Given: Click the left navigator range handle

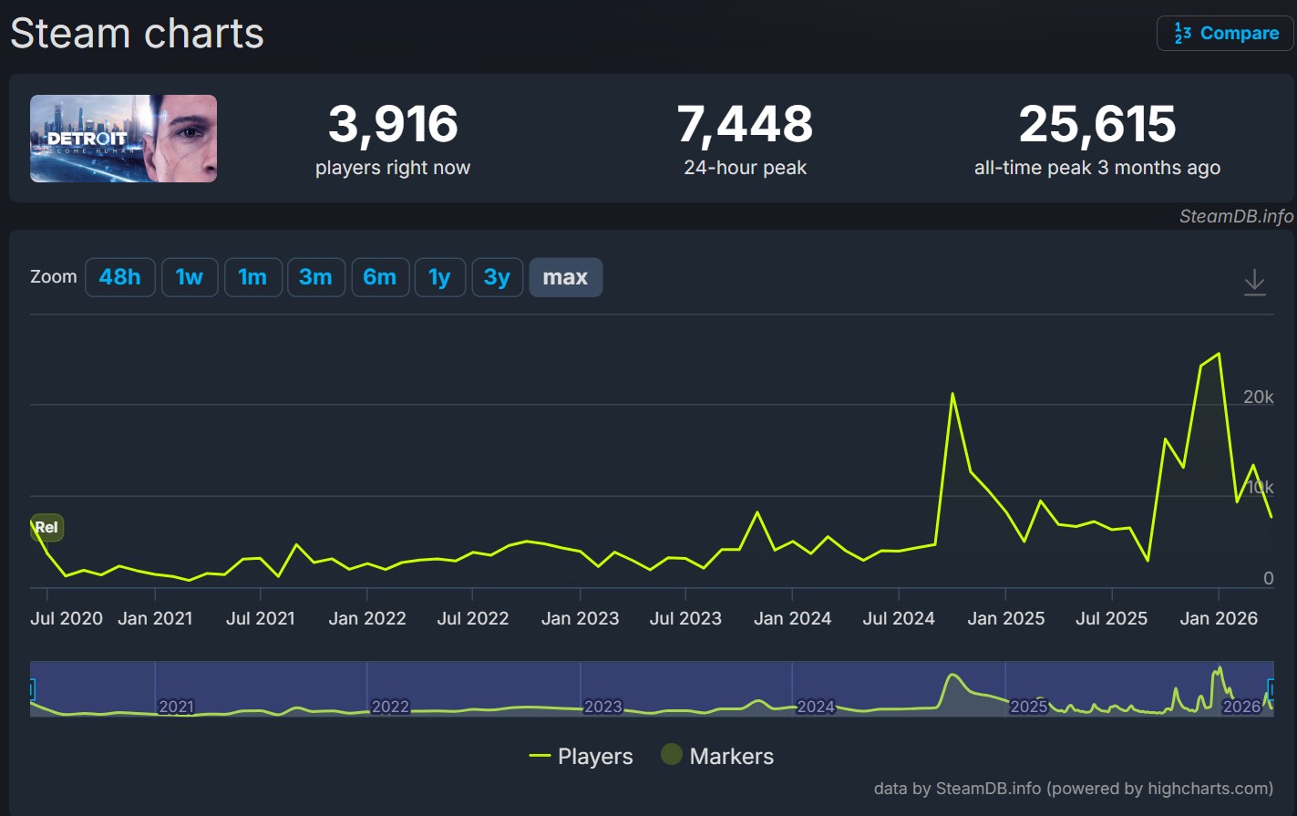Looking at the screenshot, I should point(31,689).
